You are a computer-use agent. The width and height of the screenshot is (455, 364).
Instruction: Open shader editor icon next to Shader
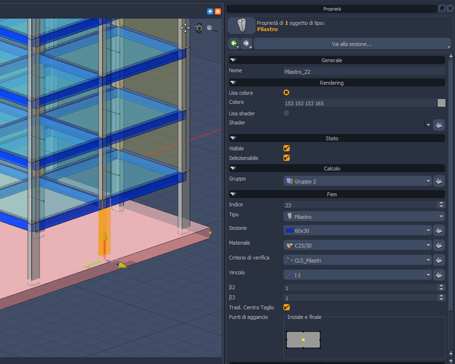439,125
